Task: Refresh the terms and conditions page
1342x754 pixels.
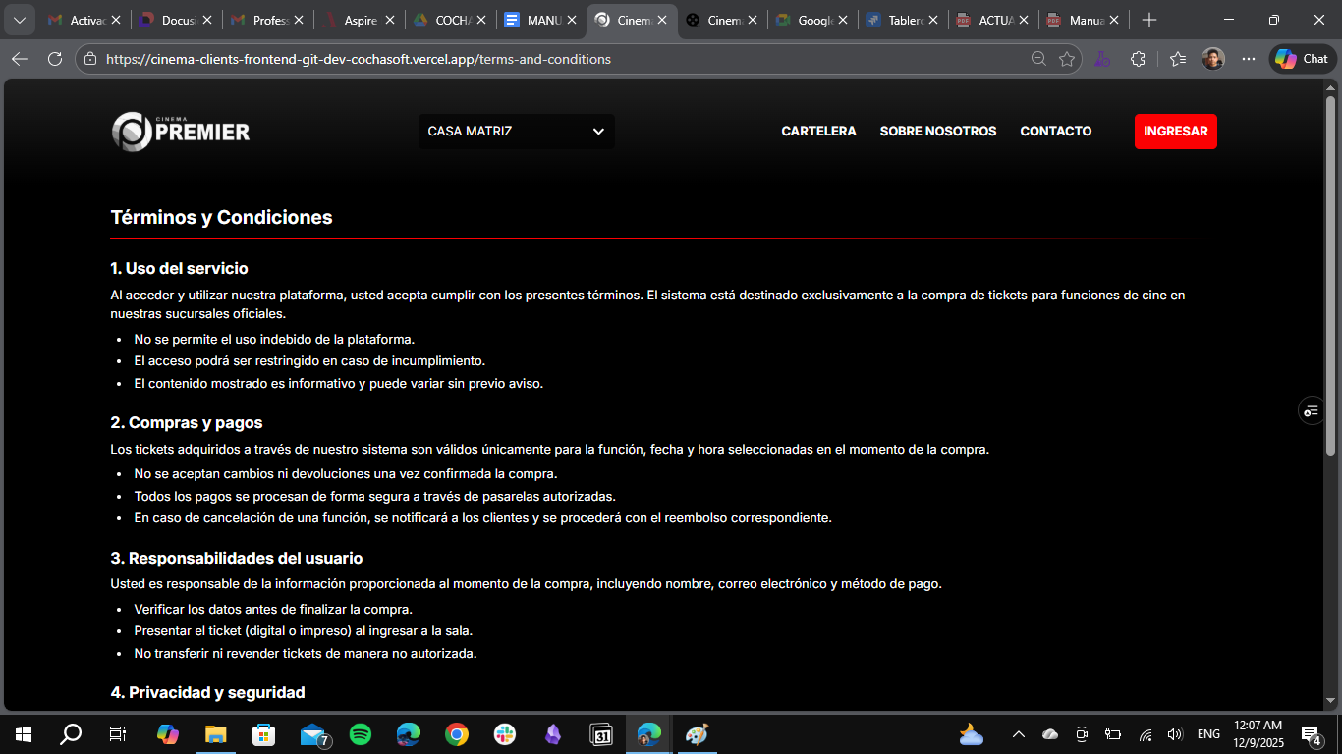Action: point(54,58)
